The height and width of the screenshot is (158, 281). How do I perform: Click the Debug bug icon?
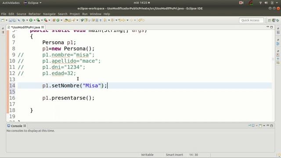[23, 20]
